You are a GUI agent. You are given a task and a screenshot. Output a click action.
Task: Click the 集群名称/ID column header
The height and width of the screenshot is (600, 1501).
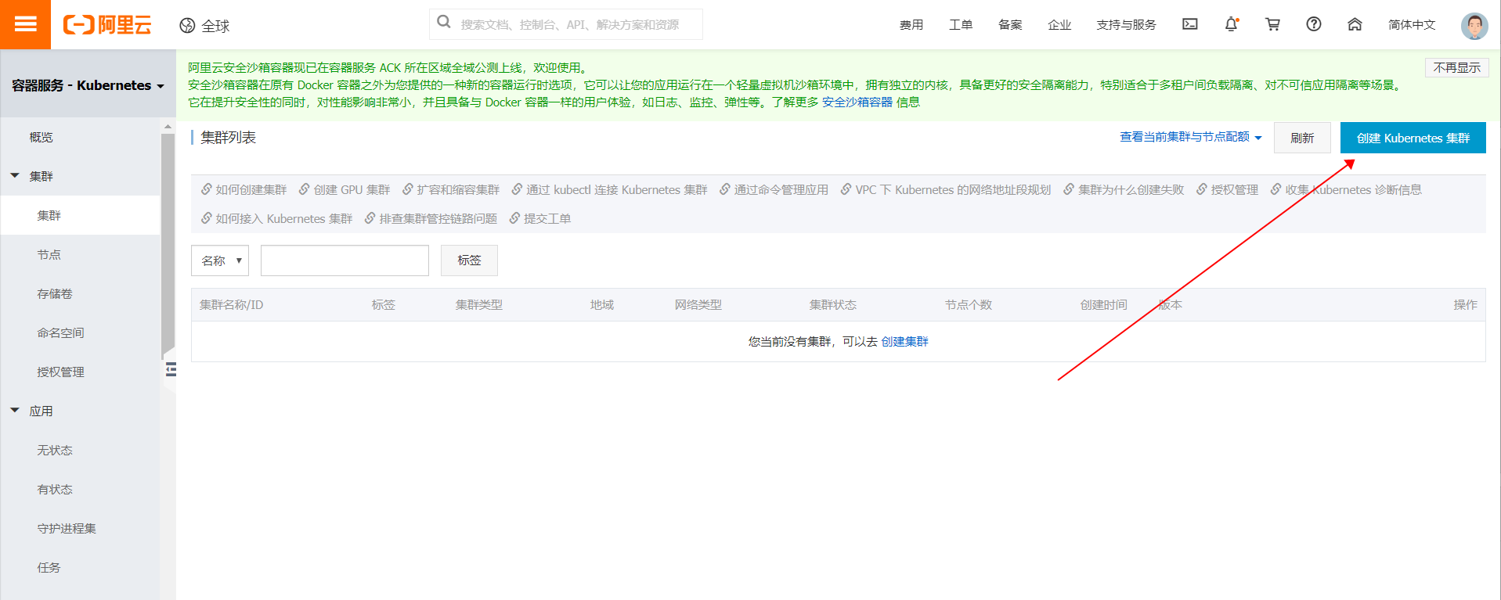coord(231,305)
